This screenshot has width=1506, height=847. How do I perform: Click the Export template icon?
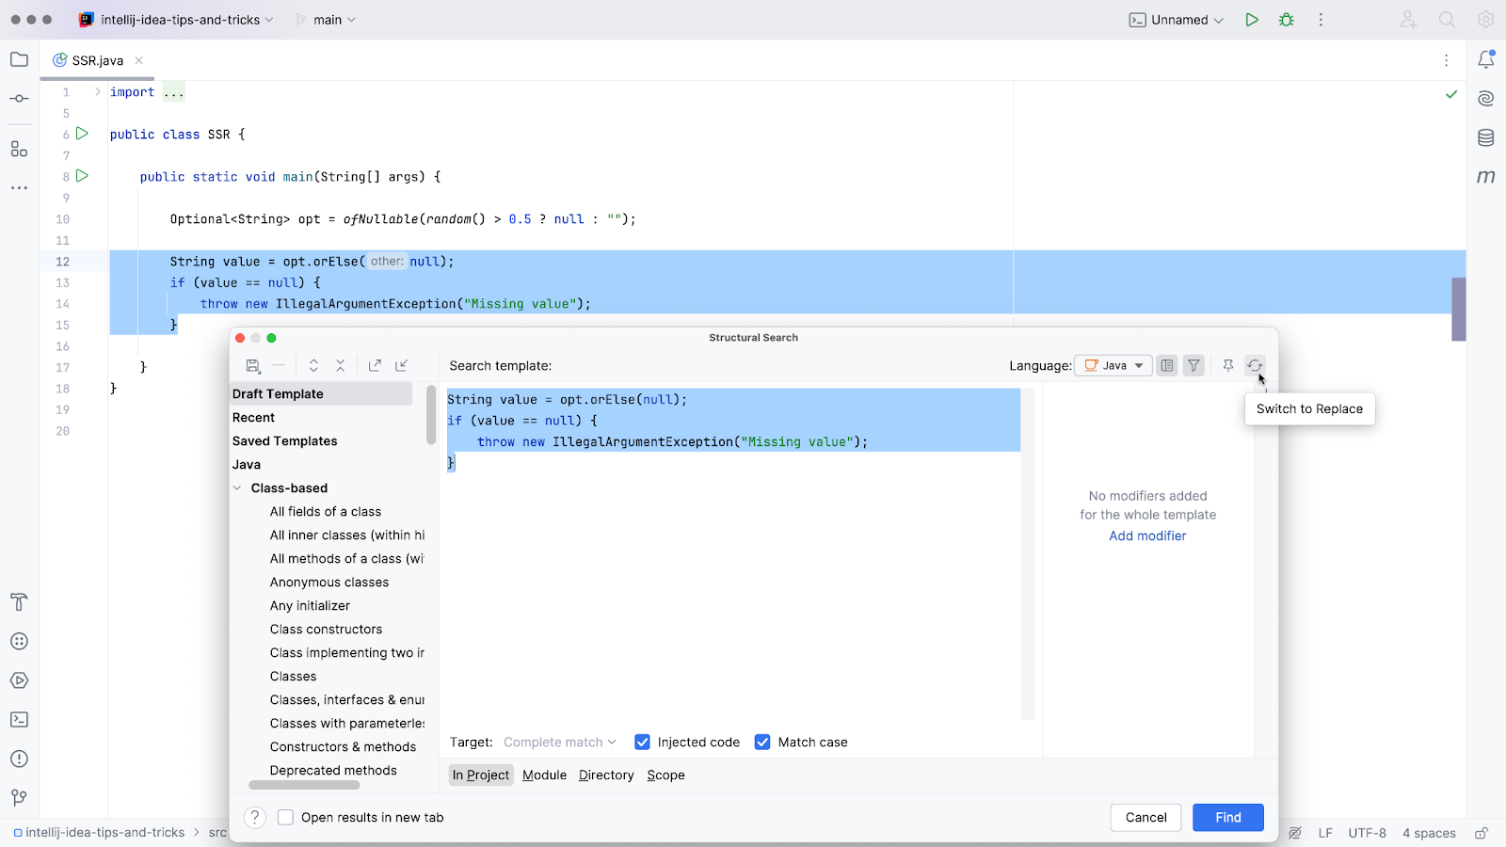[x=375, y=366]
